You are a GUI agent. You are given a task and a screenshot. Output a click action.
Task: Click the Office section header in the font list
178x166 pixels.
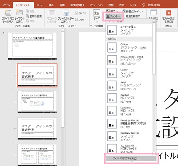(129, 39)
